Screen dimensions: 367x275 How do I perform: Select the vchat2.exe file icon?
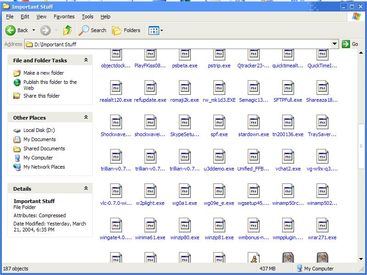(288, 156)
